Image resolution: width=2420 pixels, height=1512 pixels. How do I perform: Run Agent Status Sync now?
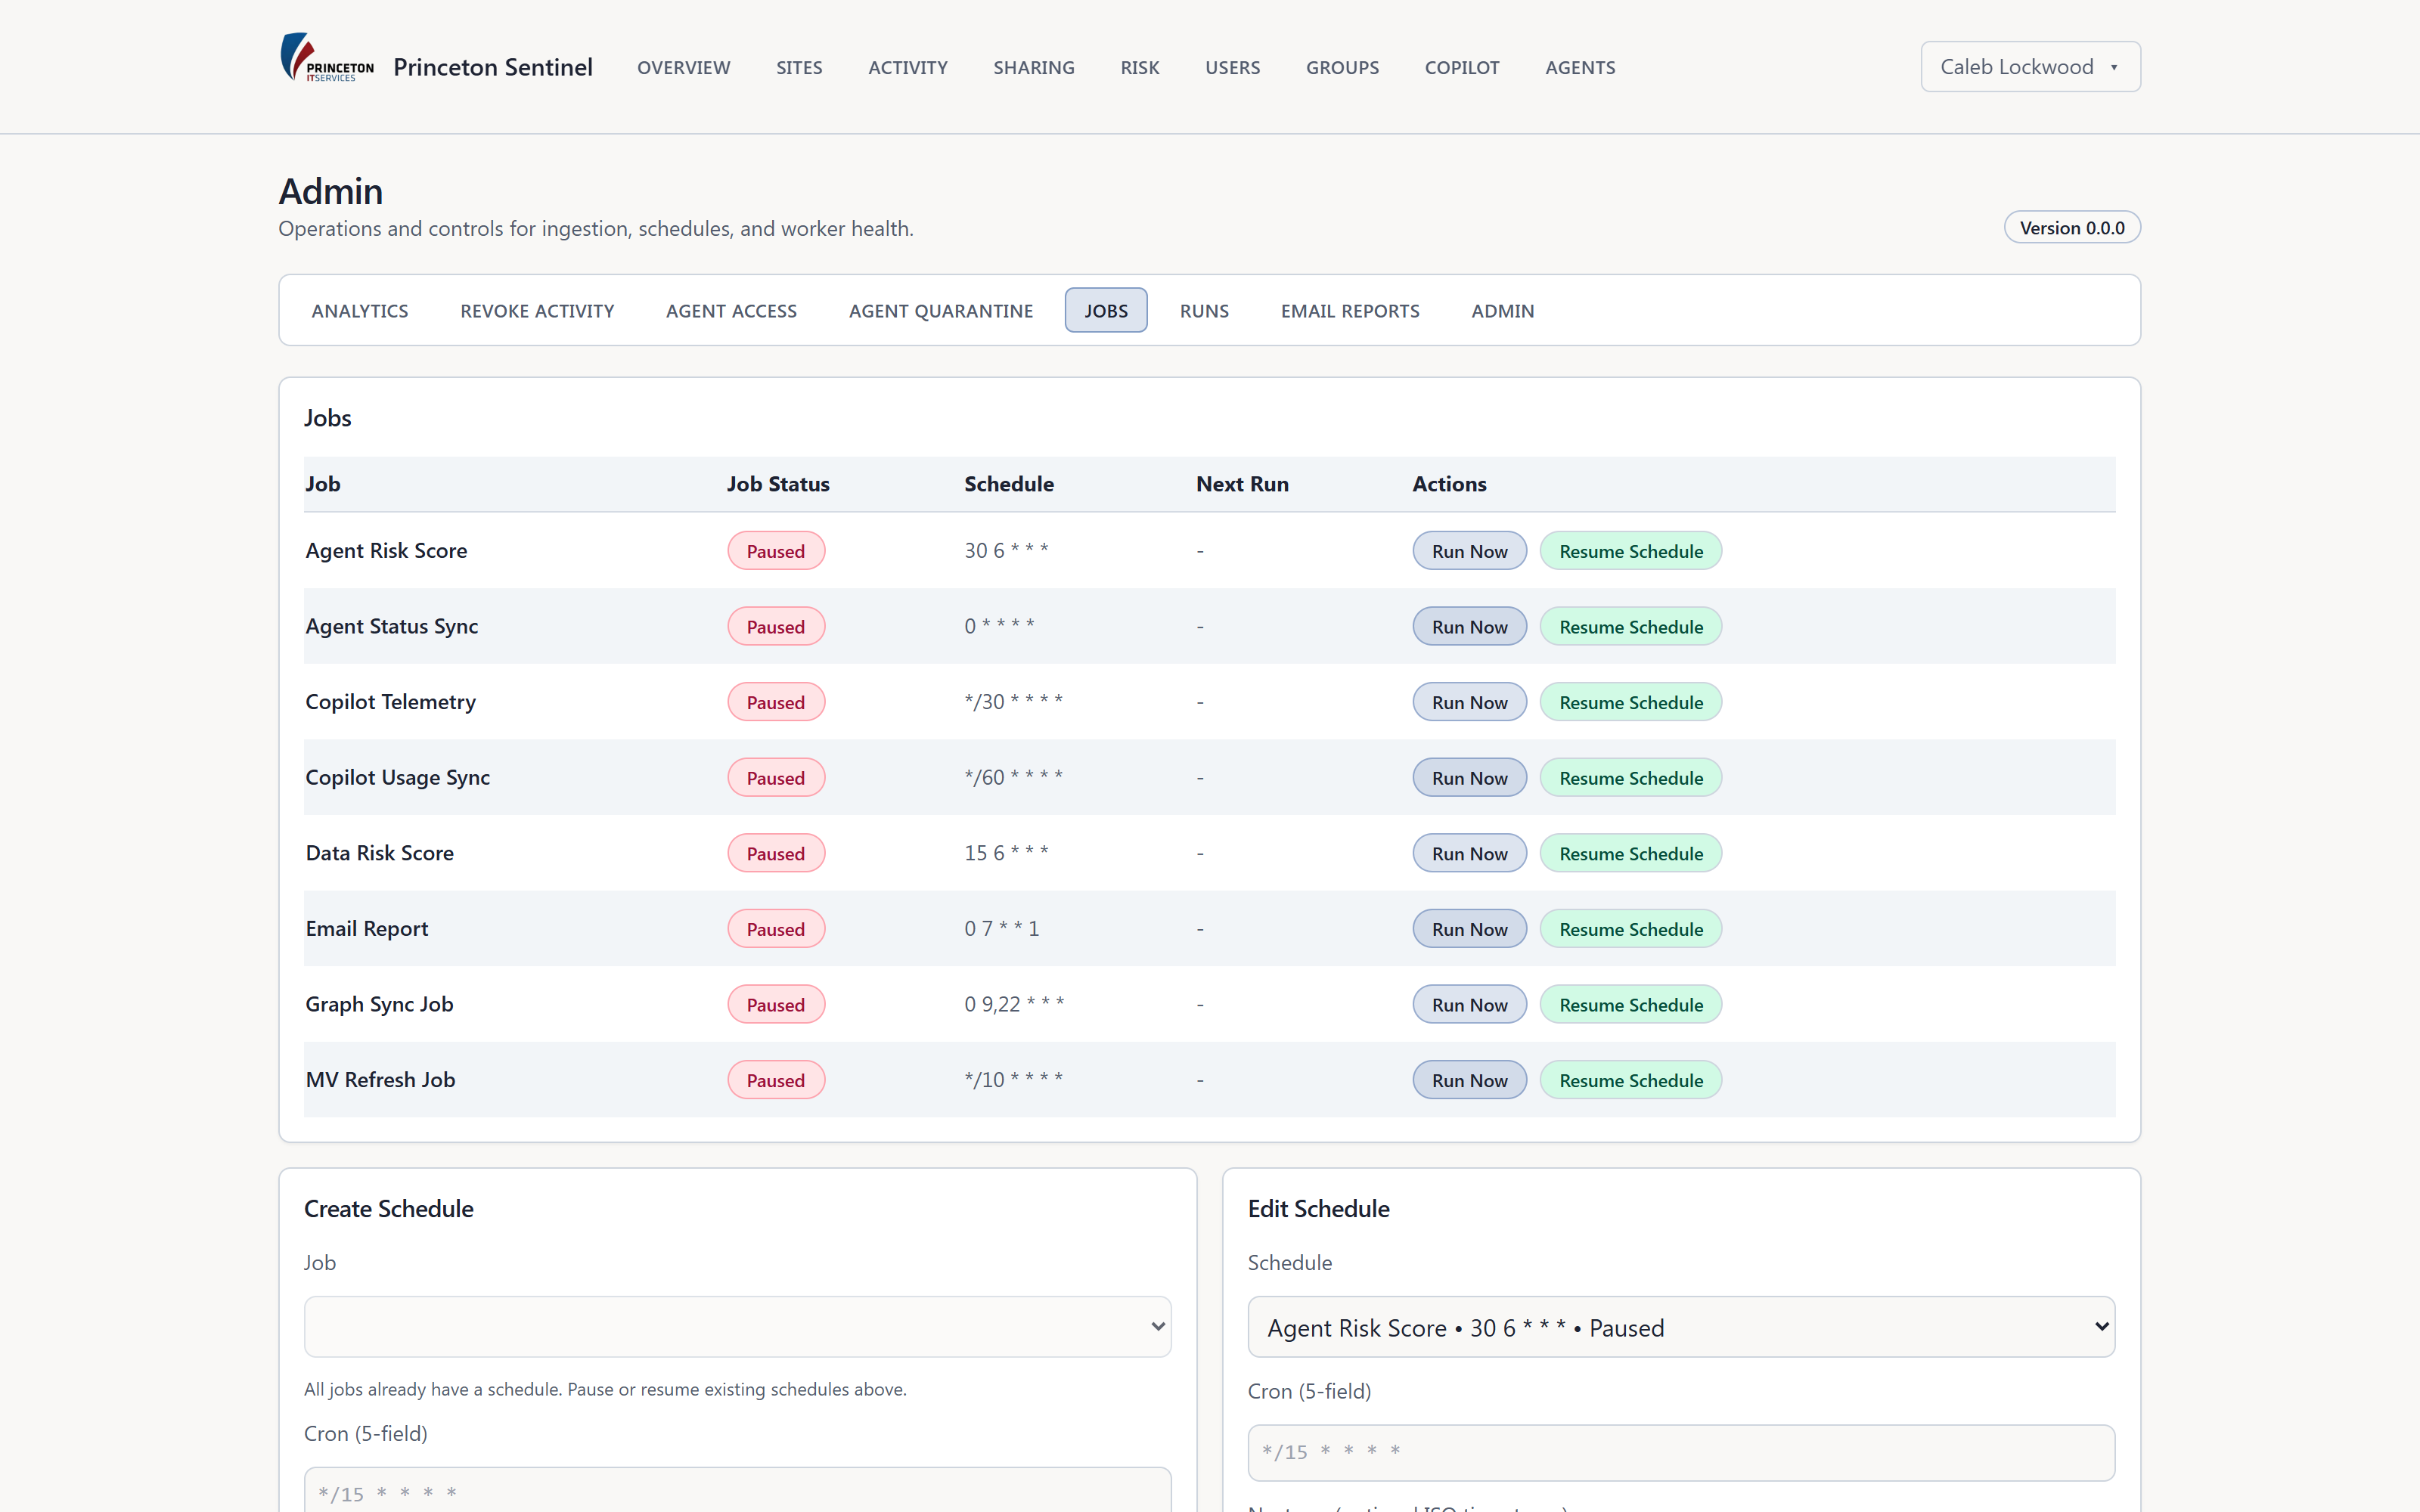1469,627
